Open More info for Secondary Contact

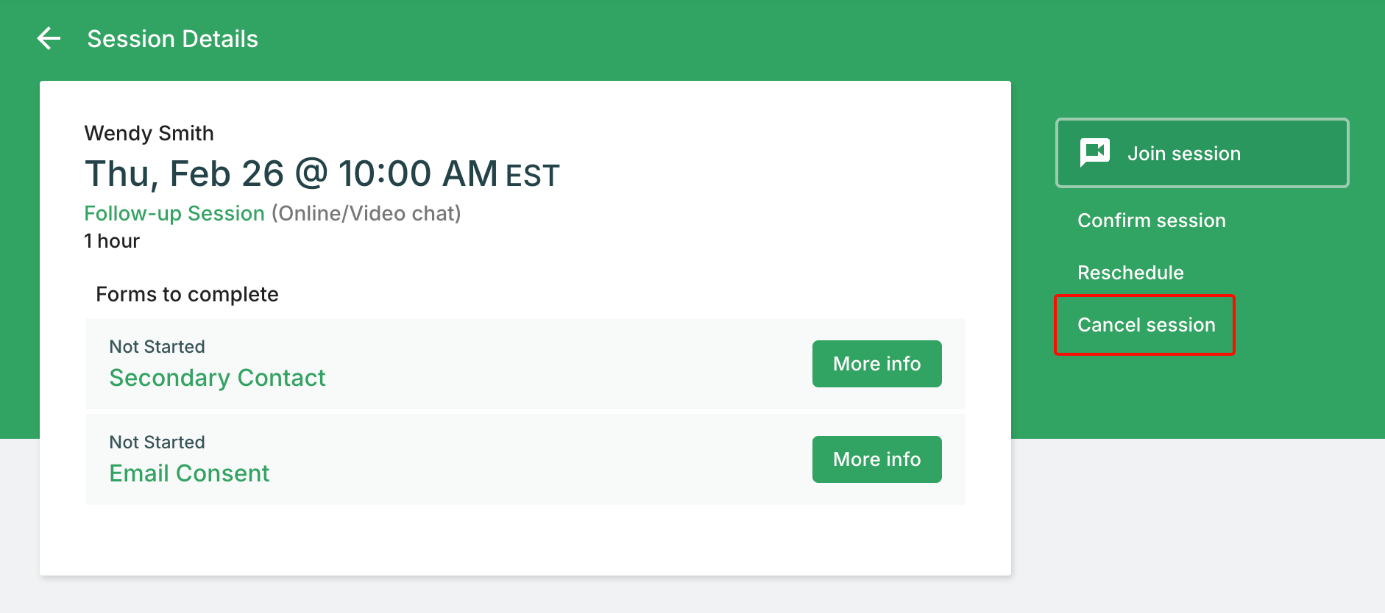876,364
